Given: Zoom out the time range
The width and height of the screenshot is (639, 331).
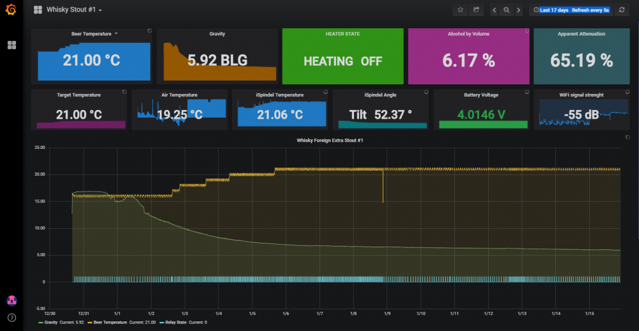Looking at the screenshot, I should pyautogui.click(x=506, y=10).
